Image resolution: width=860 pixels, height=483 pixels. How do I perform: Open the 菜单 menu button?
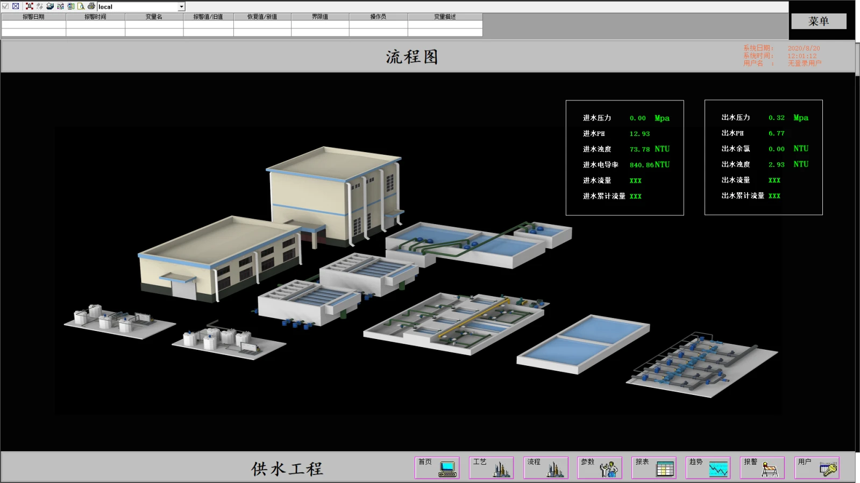click(x=818, y=21)
